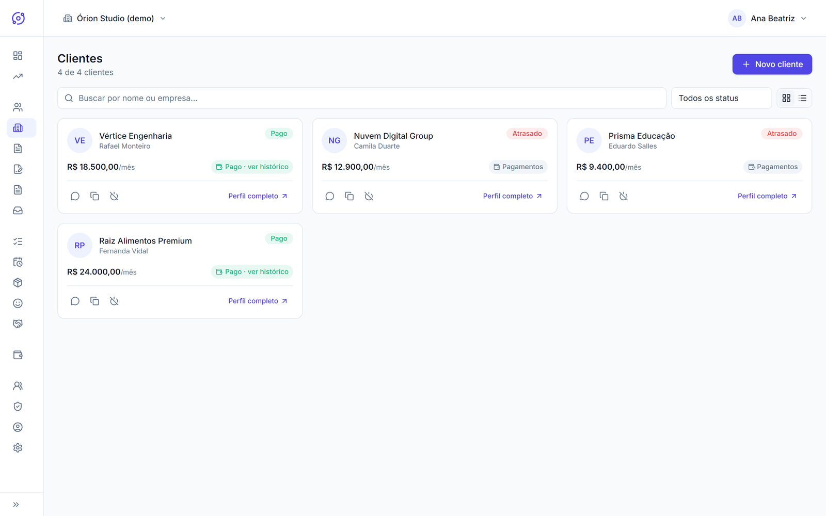Image resolution: width=826 pixels, height=516 pixels.
Task: Click the chat bubble icon on Raiz Alimentos Premium card
Action: point(75,301)
